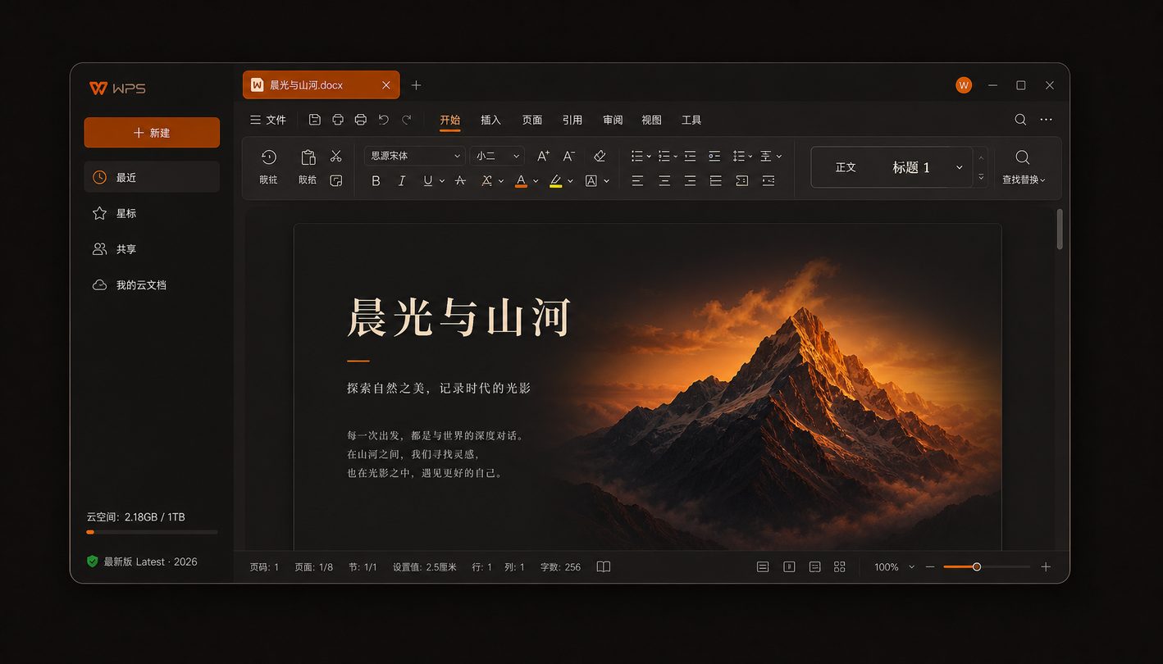Open the 文件 menu
This screenshot has height=664, width=1163.
268,120
